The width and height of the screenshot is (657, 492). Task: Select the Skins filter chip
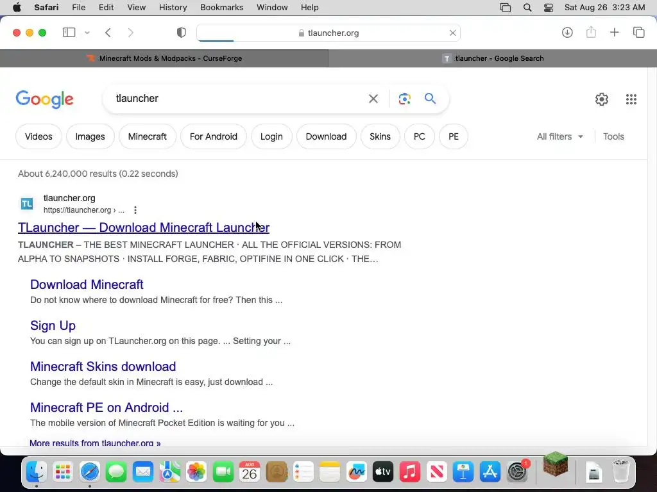[380, 136]
